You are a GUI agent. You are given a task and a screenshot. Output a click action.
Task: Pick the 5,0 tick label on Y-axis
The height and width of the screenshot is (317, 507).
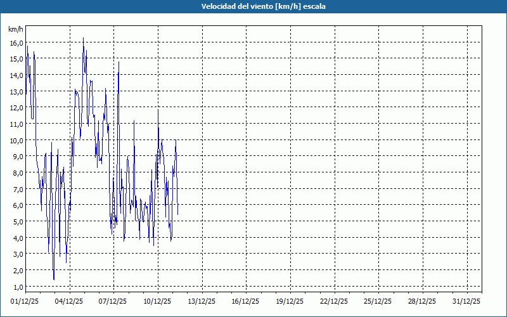click(x=16, y=221)
